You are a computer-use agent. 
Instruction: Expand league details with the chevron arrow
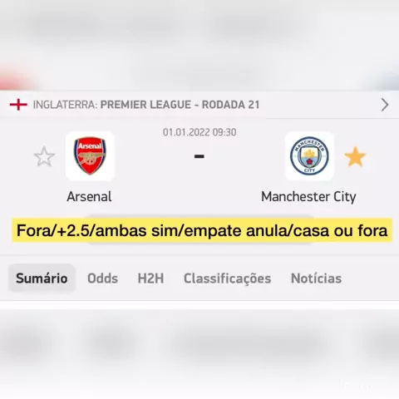tap(385, 105)
